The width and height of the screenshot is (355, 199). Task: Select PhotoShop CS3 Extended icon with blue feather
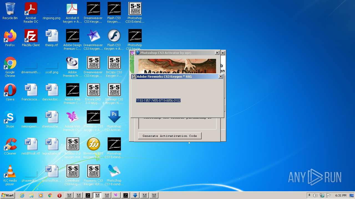pyautogui.click(x=114, y=176)
